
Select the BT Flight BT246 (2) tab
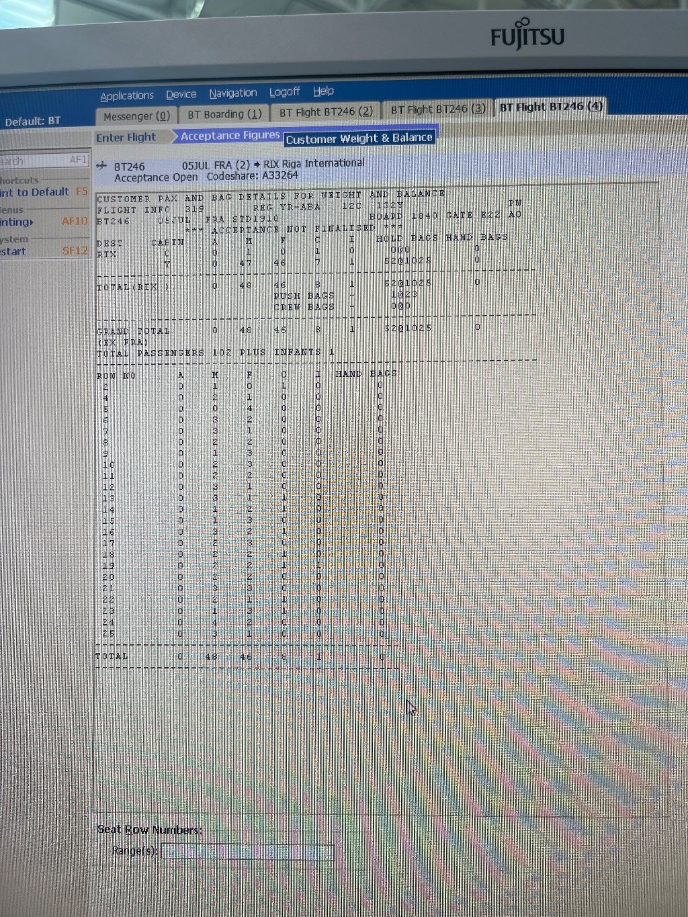tap(326, 112)
